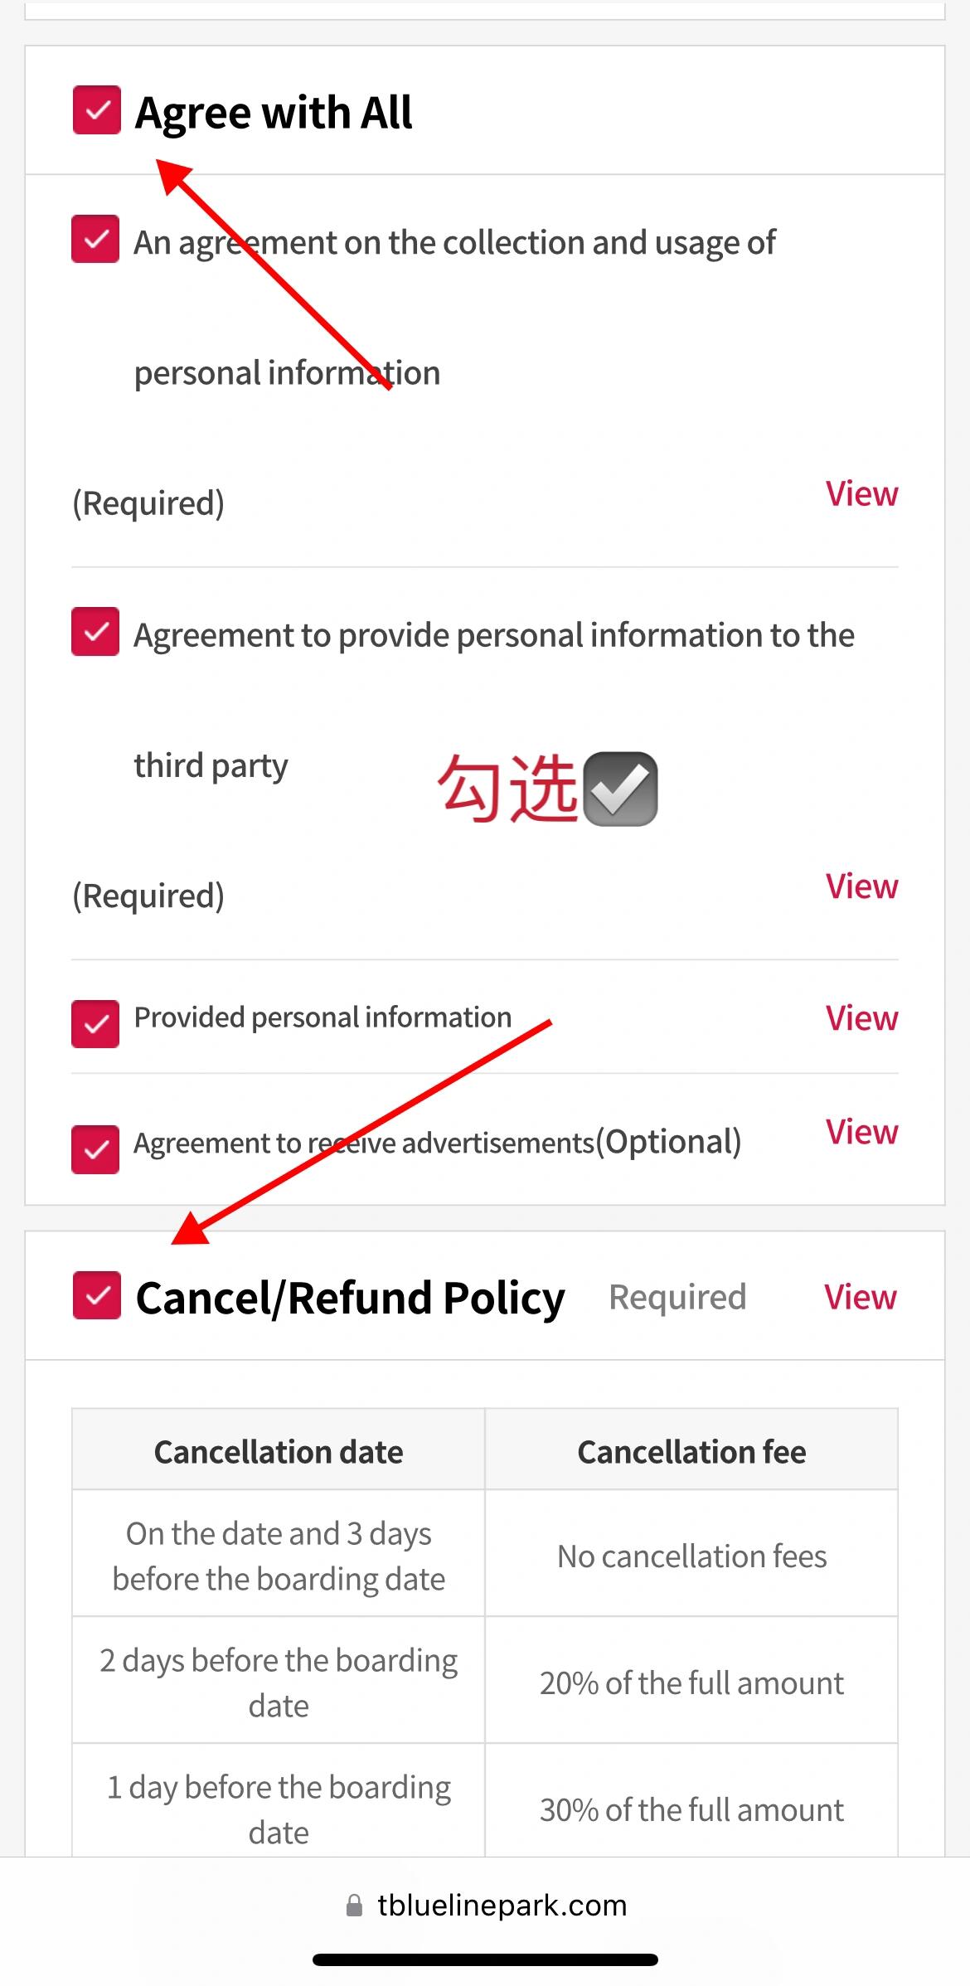
Task: Uncheck the Agree with All checkbox
Action: tap(97, 109)
